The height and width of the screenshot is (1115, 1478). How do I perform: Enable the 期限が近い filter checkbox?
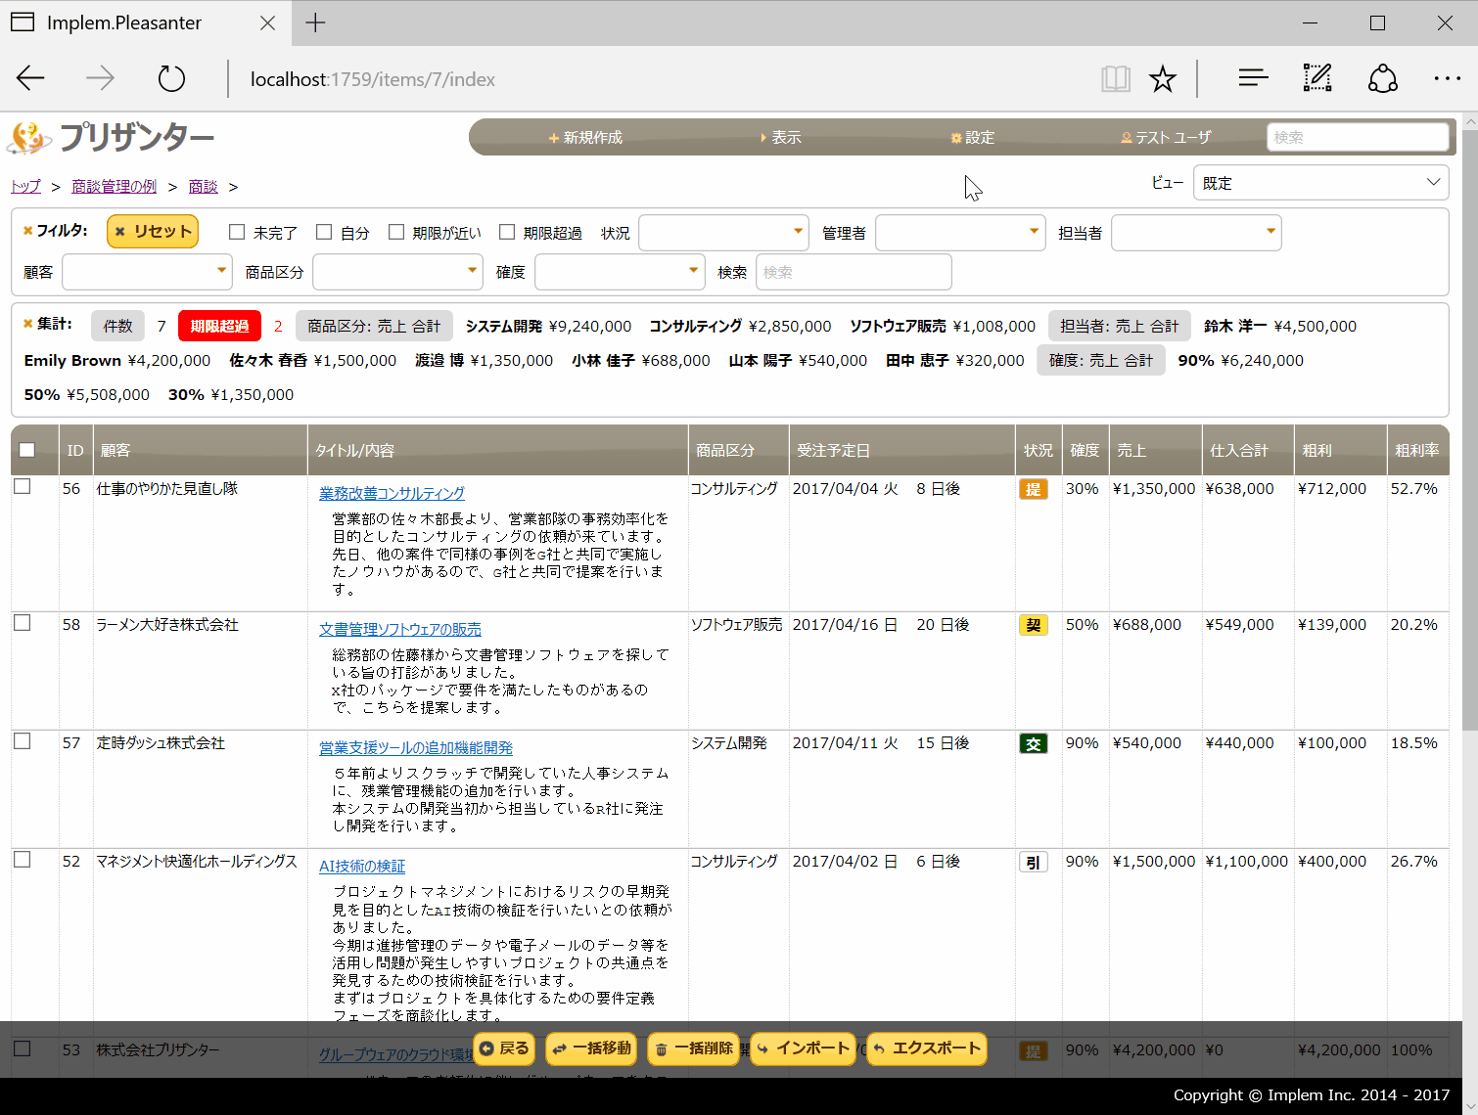pyautogui.click(x=396, y=232)
